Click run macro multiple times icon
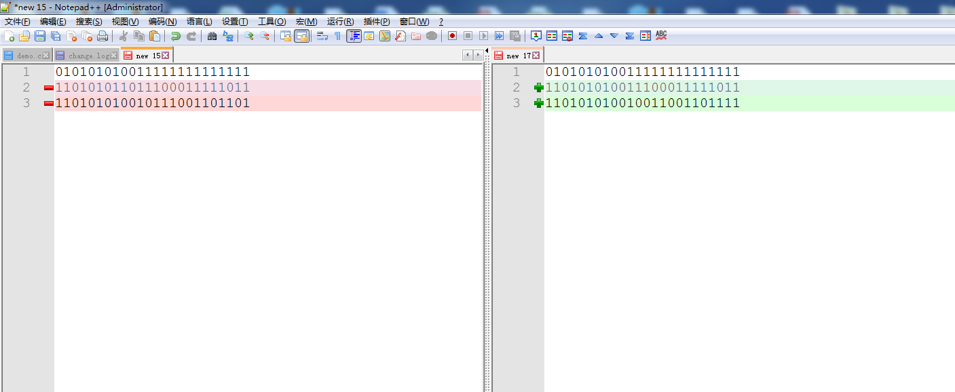The width and height of the screenshot is (955, 392). tap(499, 36)
